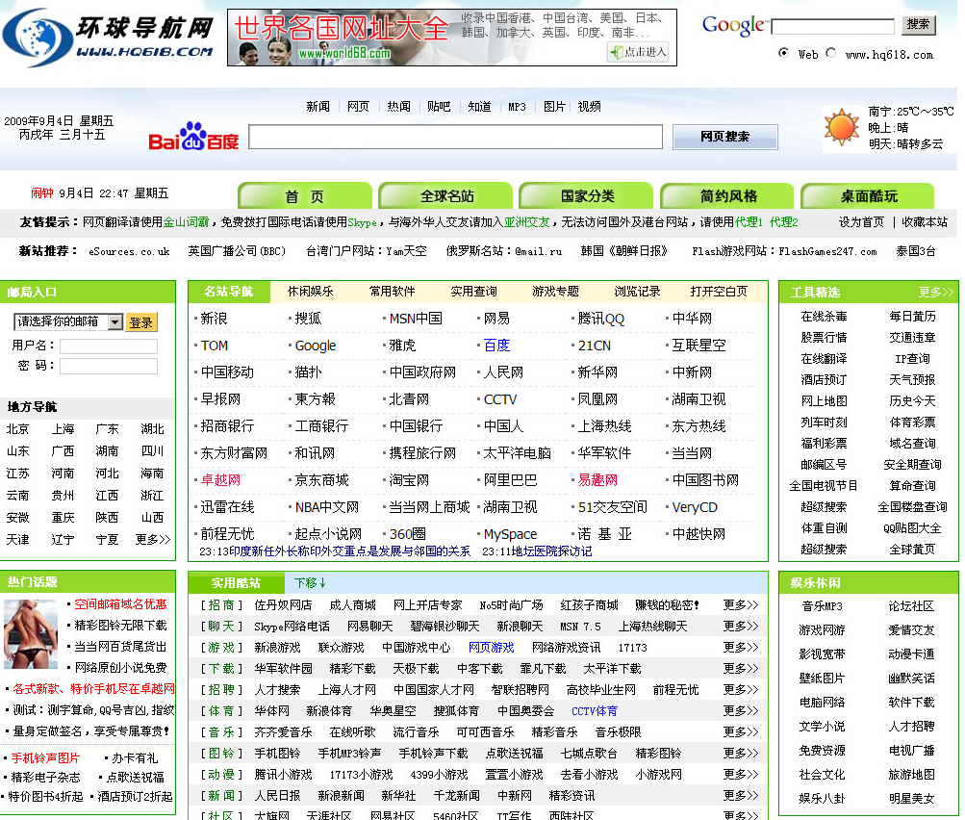Image resolution: width=965 pixels, height=820 pixels.
Task: Focus the 密码 input field
Action: [109, 367]
